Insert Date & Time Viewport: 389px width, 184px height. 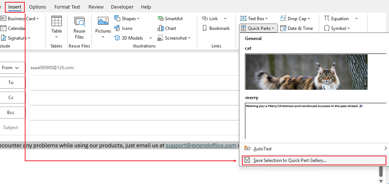coord(296,28)
